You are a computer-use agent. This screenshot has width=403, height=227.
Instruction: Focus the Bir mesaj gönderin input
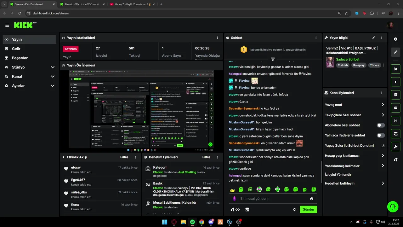tap(273, 199)
